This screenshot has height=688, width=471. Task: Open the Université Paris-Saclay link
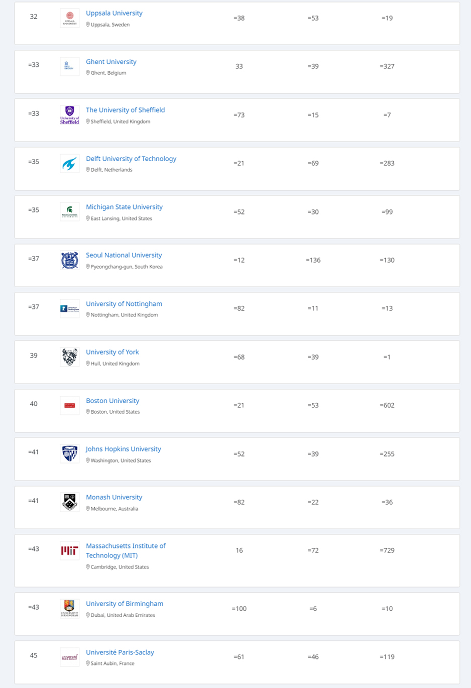click(x=120, y=652)
